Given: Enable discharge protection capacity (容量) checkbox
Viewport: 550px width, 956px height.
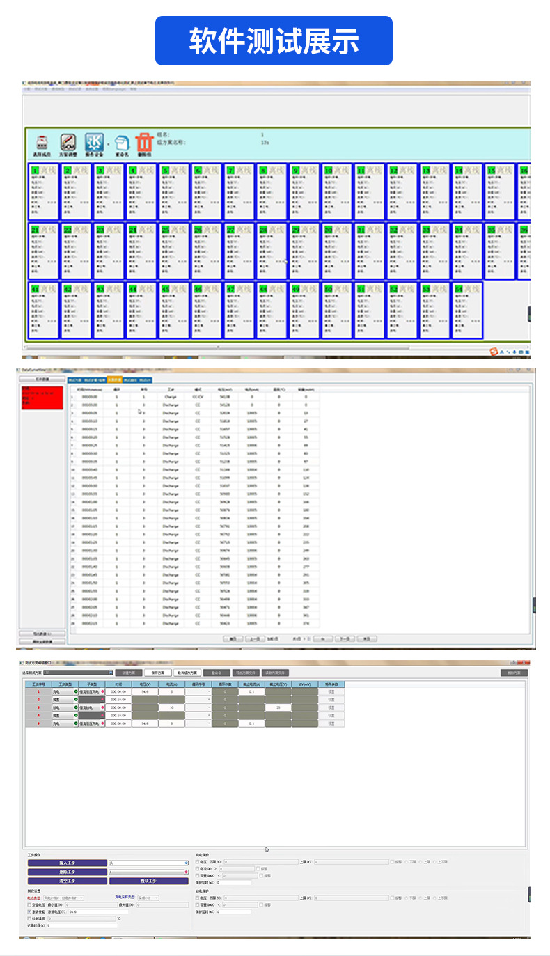Looking at the screenshot, I should click(x=198, y=905).
